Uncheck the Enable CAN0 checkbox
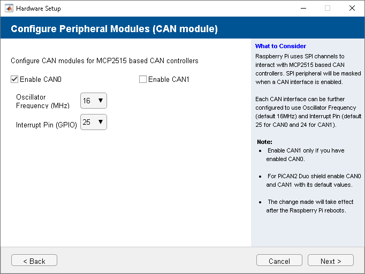Image resolution: width=365 pixels, height=274 pixels. 14,80
